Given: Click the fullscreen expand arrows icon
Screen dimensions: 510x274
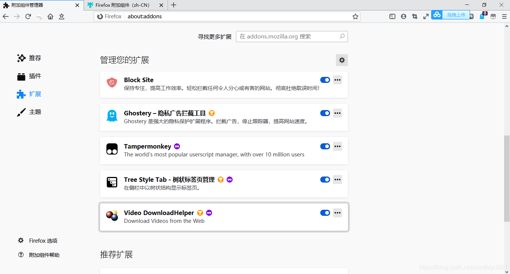Looking at the screenshot, I should coord(426,16).
